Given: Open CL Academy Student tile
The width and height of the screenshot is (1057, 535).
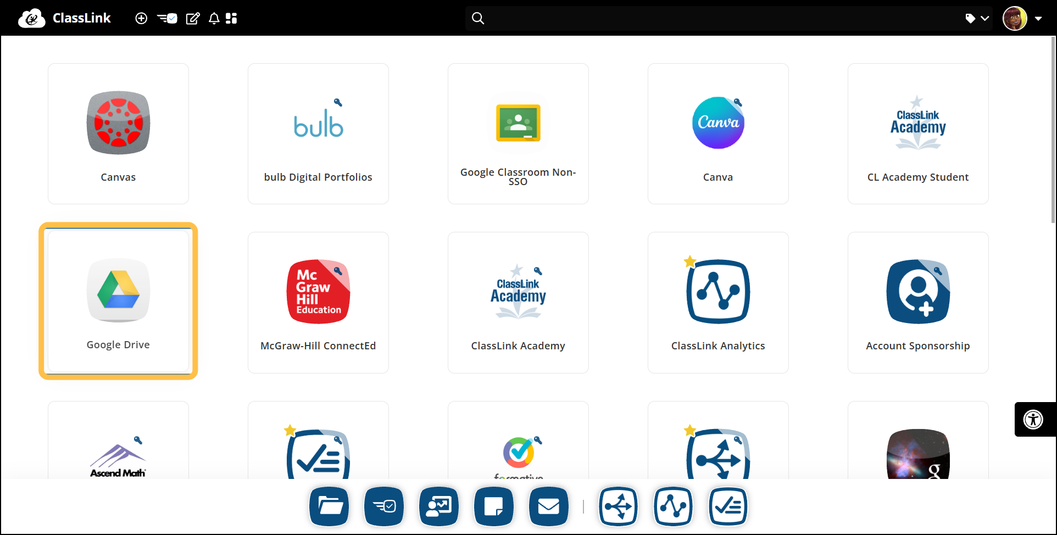Looking at the screenshot, I should [x=918, y=133].
